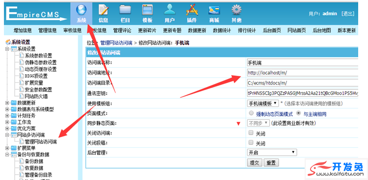The image size is (368, 180).
Task: Click the folder icon beside 工作流
Action: tap(14, 122)
